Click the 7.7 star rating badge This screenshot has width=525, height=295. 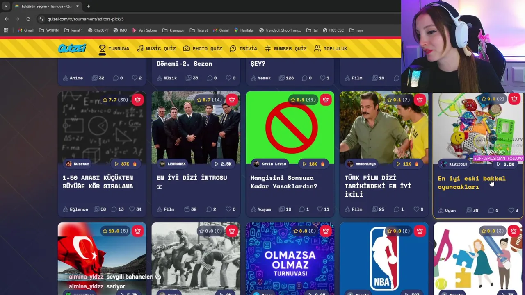(x=115, y=100)
